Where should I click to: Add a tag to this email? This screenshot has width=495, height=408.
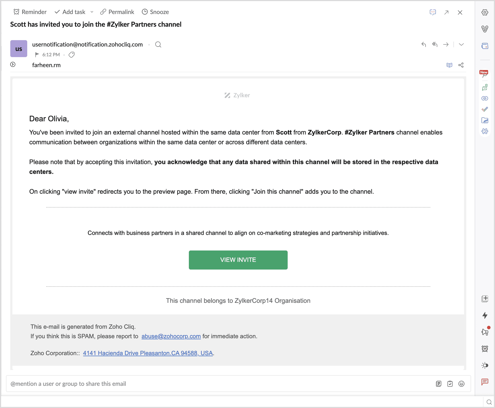(x=72, y=55)
